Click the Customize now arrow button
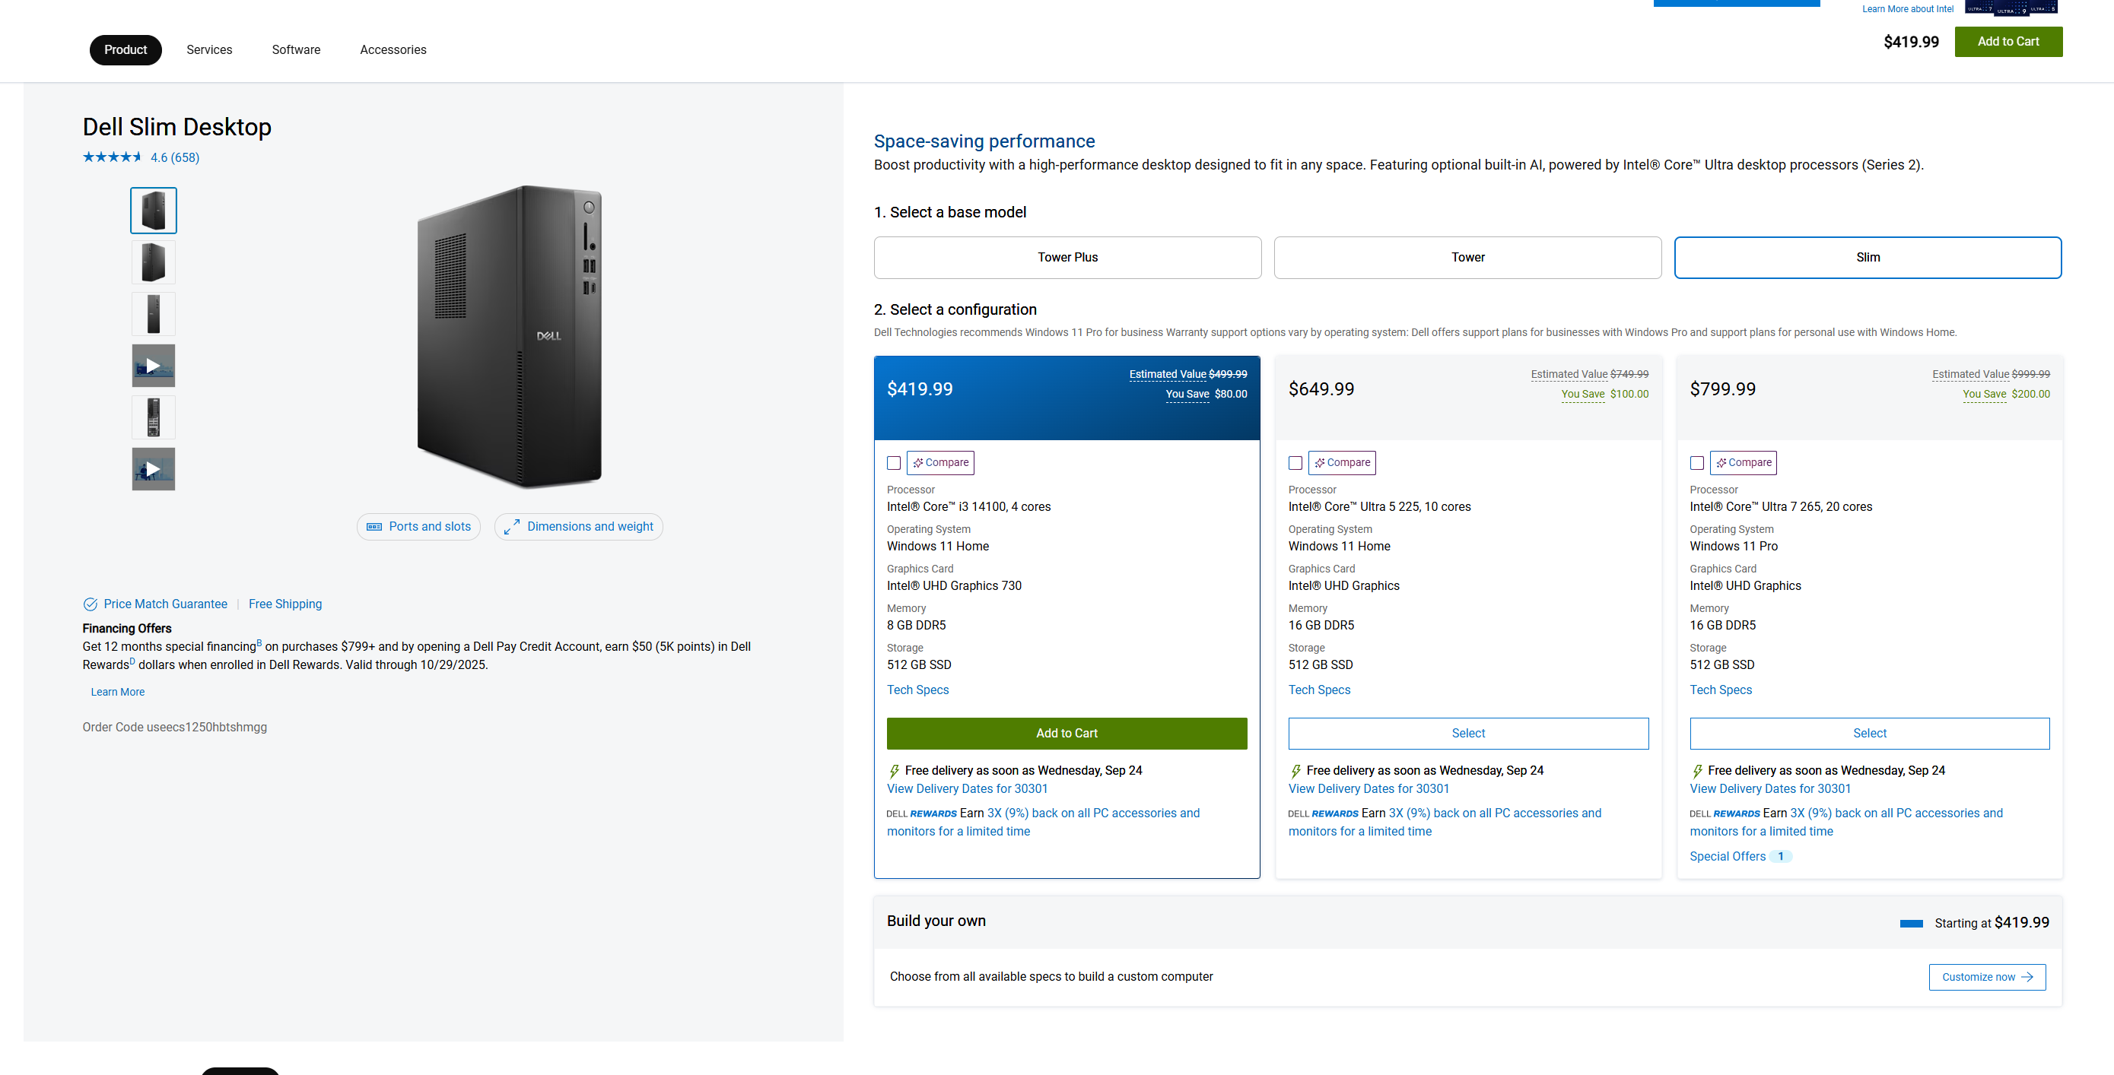 (1987, 977)
